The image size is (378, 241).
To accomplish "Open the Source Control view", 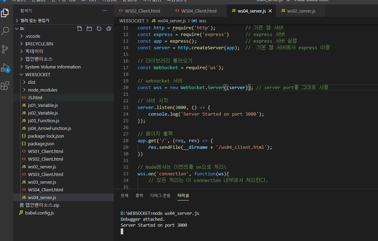I will click(5, 49).
